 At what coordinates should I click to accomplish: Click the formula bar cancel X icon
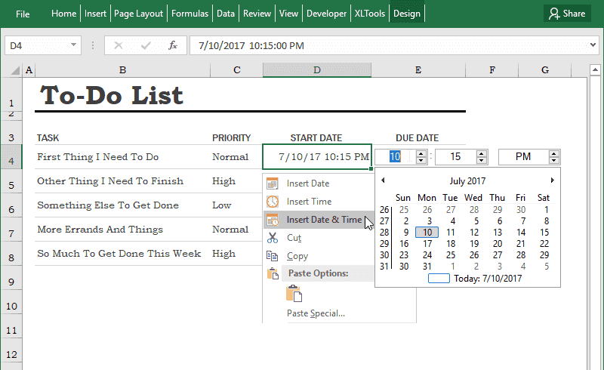tap(119, 45)
